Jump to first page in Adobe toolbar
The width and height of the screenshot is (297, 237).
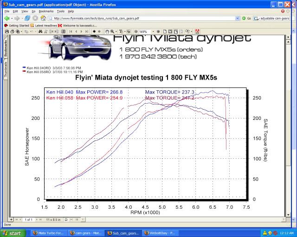click(x=71, y=31)
